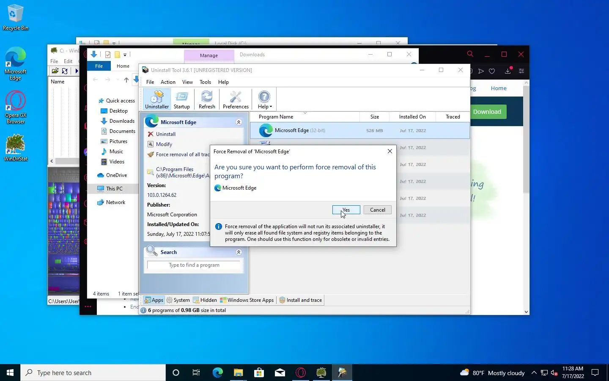This screenshot has width=609, height=381.
Task: Sort list by Installed On column
Action: tap(412, 117)
